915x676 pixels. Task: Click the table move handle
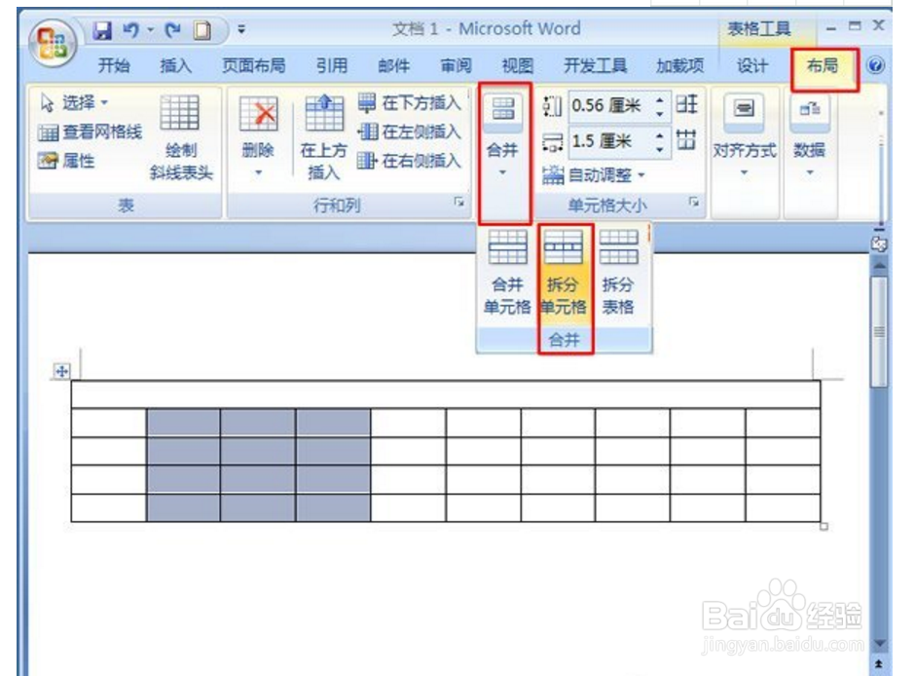pos(62,371)
